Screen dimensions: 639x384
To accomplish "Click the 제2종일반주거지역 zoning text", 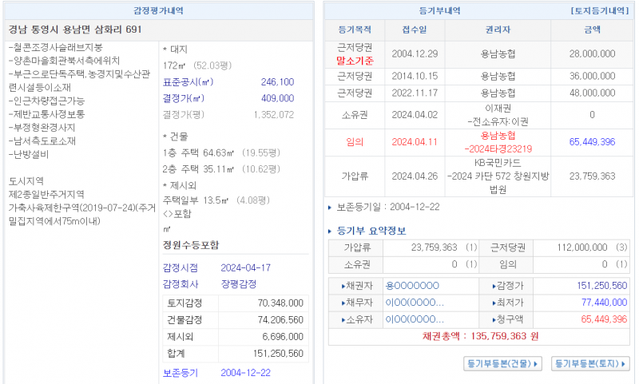I will tap(46, 194).
